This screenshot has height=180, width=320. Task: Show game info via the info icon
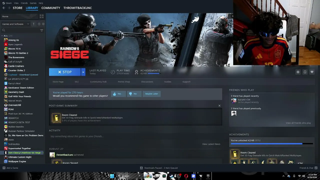pyautogui.click(x=305, y=72)
